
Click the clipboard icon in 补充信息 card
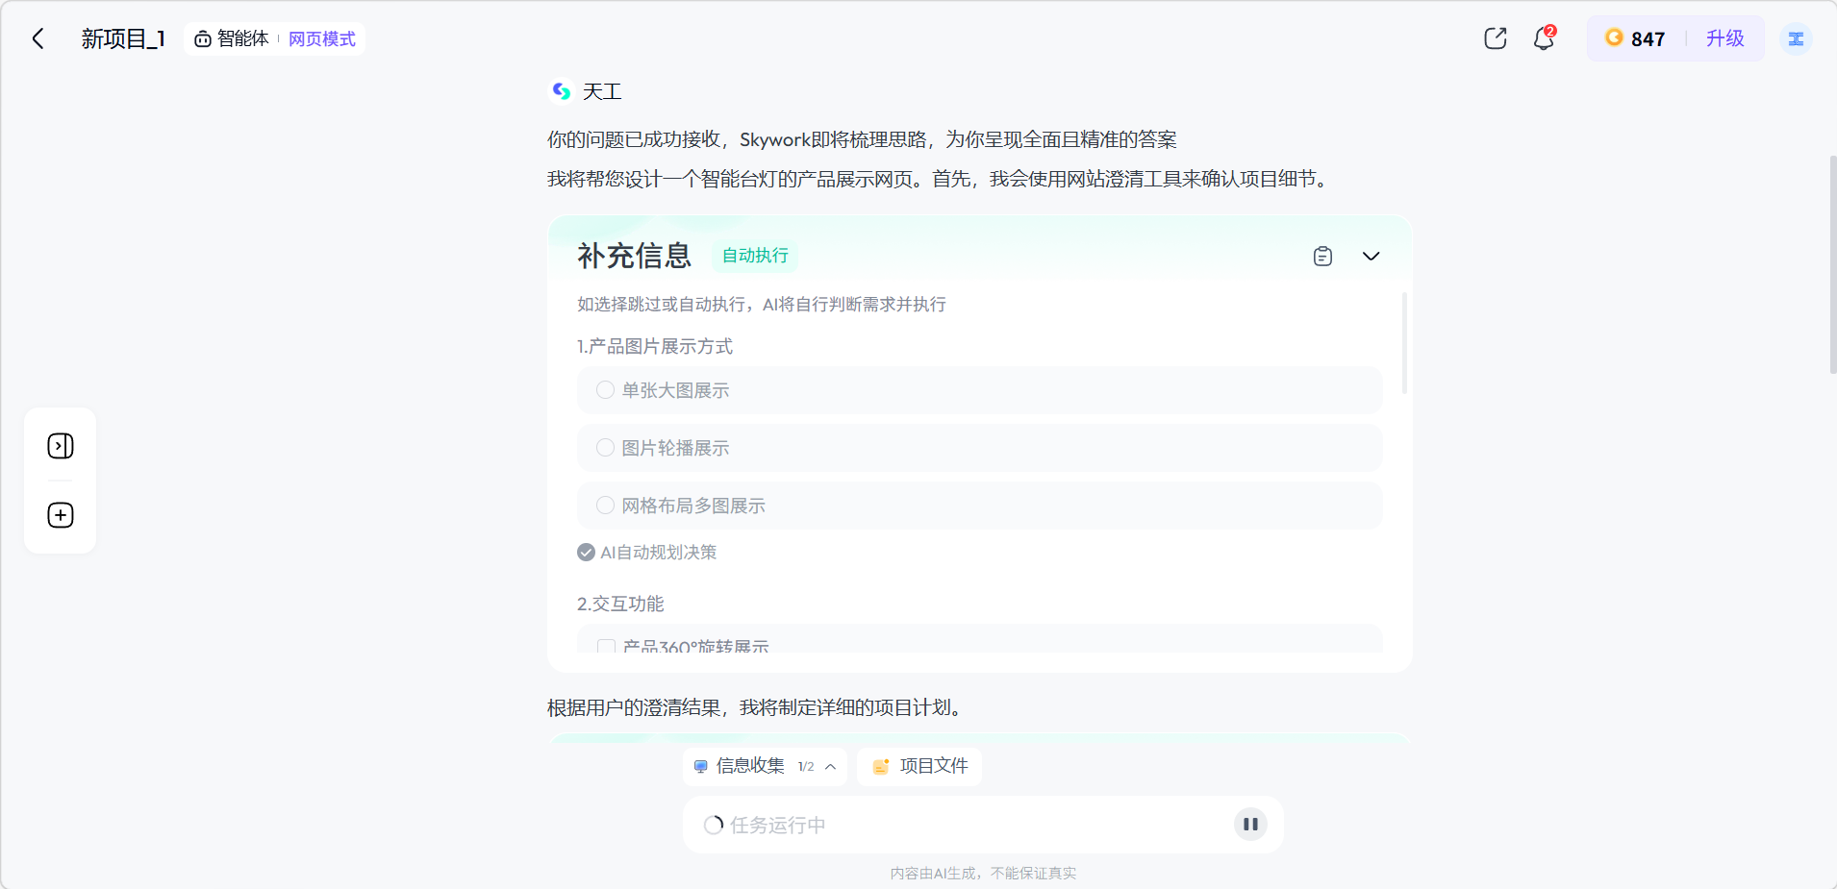pyautogui.click(x=1322, y=257)
